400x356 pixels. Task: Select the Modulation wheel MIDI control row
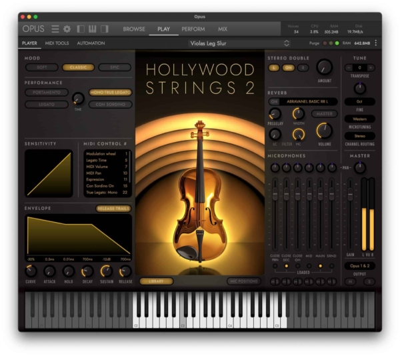107,154
